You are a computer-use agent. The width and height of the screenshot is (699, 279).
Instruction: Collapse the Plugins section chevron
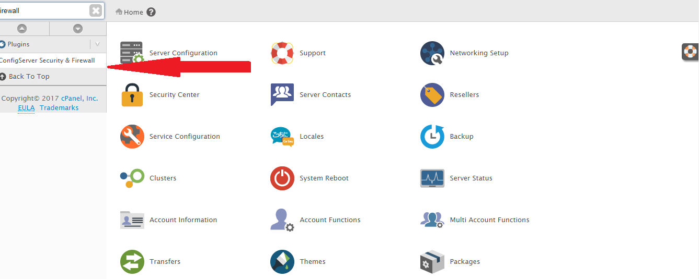coord(97,44)
